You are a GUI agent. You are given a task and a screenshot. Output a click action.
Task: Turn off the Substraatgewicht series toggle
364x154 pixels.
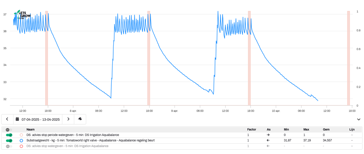point(9,140)
